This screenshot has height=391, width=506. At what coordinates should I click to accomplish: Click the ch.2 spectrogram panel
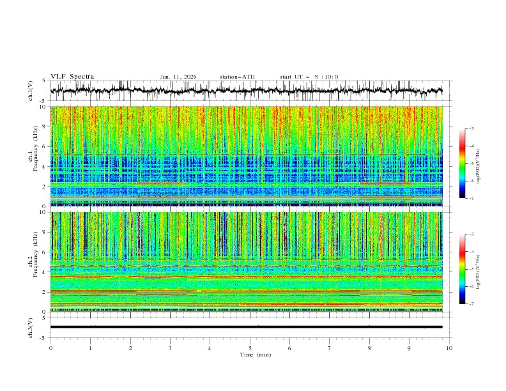coord(247,262)
